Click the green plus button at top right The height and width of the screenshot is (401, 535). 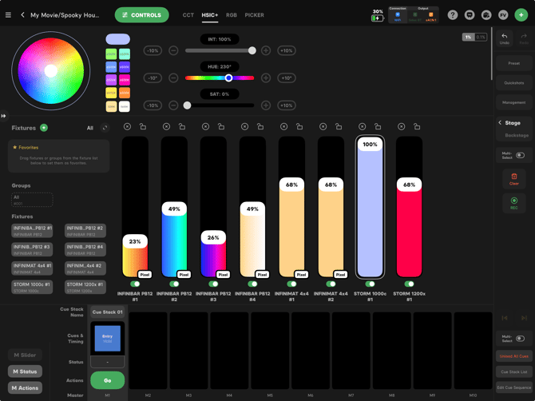pos(521,15)
